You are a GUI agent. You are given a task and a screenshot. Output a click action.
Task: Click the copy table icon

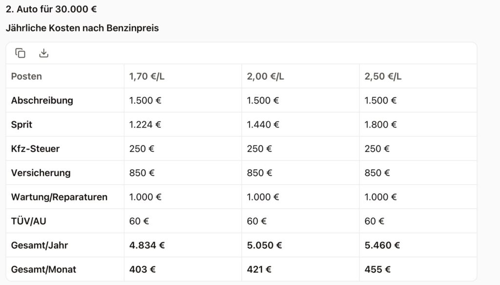coord(21,53)
